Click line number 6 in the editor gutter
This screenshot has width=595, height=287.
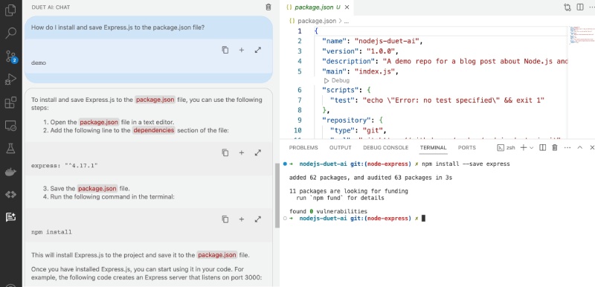(300, 90)
